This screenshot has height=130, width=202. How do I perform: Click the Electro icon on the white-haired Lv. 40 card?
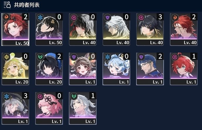click(x=107, y=17)
